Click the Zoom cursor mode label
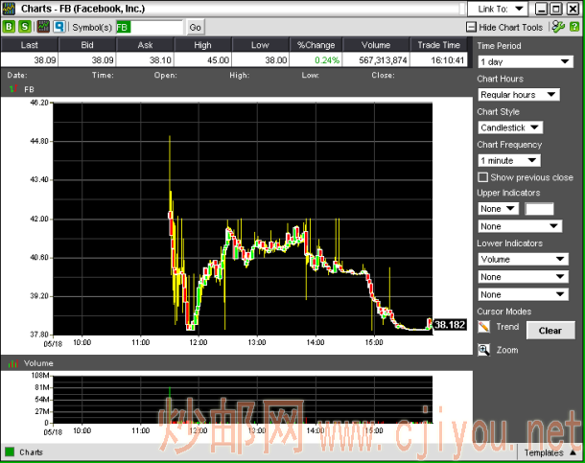 pos(507,350)
